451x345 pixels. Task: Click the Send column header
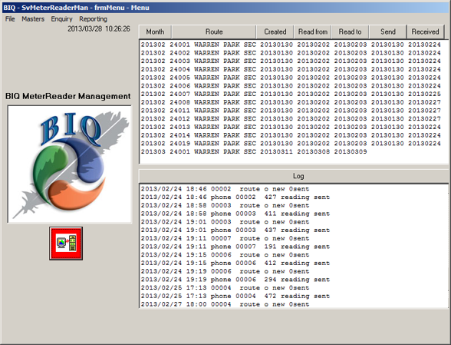point(388,32)
